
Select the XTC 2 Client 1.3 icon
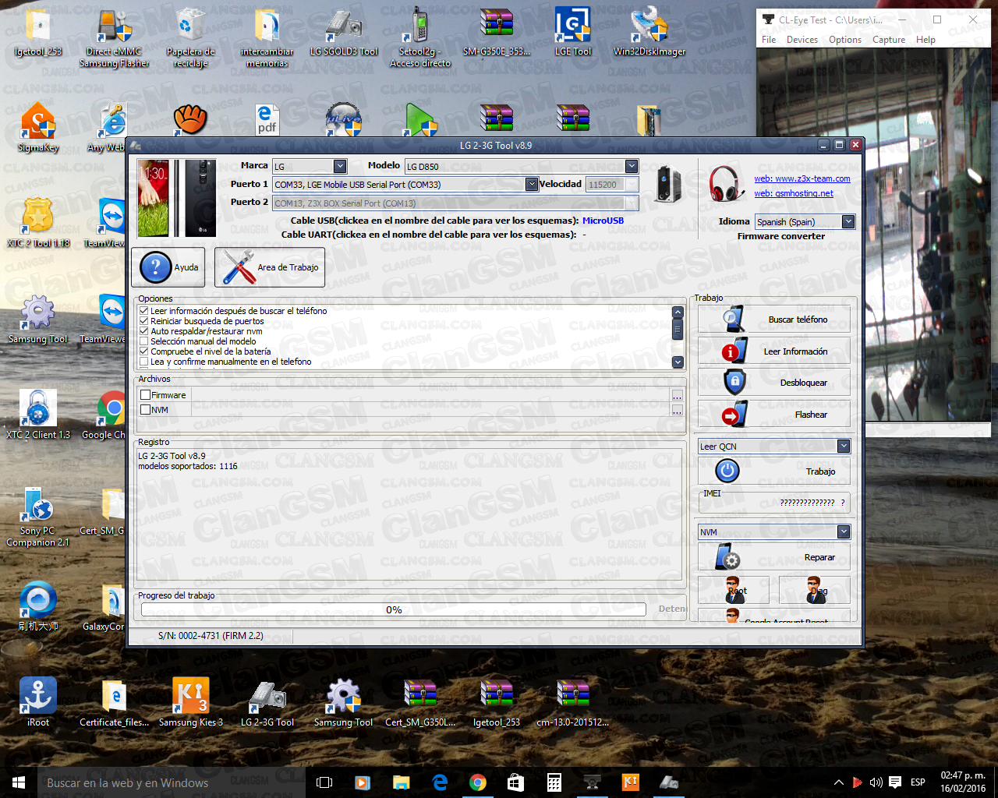pos(38,415)
